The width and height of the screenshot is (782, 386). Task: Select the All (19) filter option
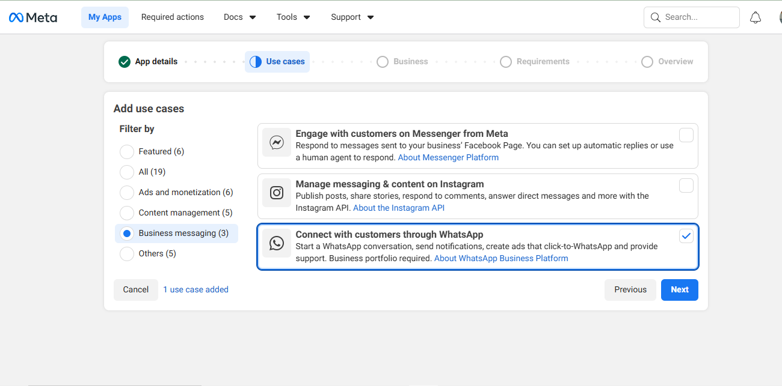(x=126, y=172)
